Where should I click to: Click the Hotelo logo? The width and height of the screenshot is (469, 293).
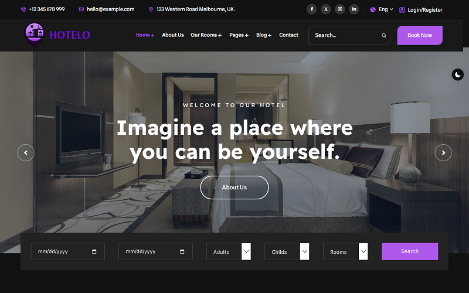[x=57, y=35]
